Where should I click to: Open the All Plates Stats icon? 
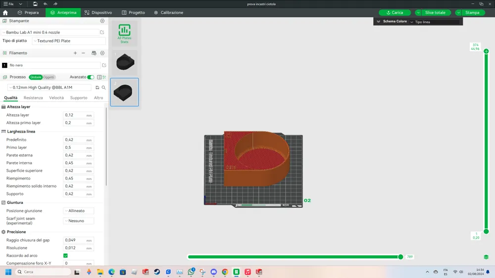pyautogui.click(x=124, y=34)
